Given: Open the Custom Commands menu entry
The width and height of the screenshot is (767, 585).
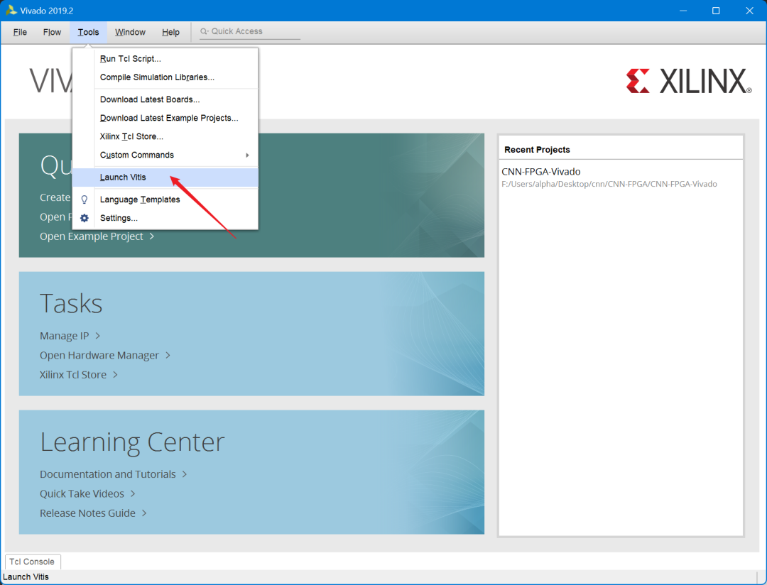Looking at the screenshot, I should point(165,155).
